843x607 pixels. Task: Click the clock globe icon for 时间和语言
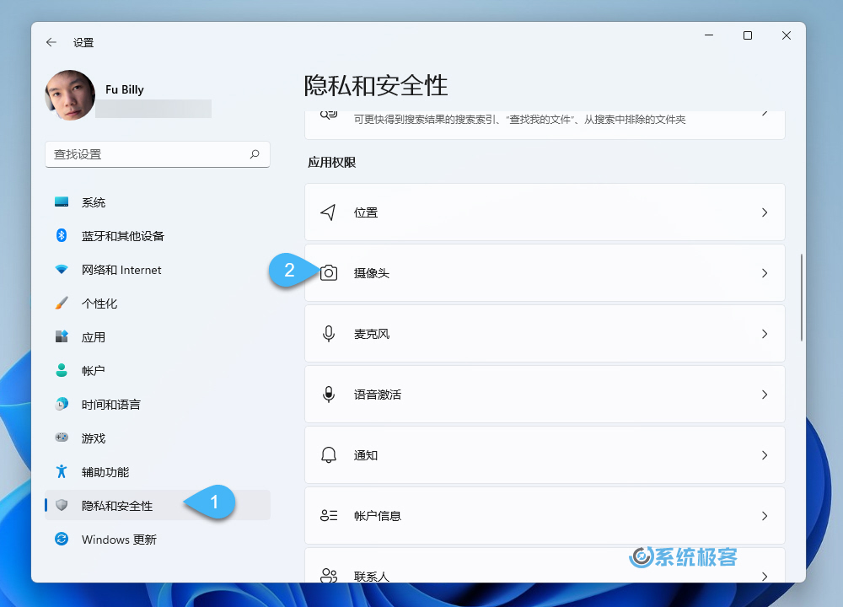62,405
